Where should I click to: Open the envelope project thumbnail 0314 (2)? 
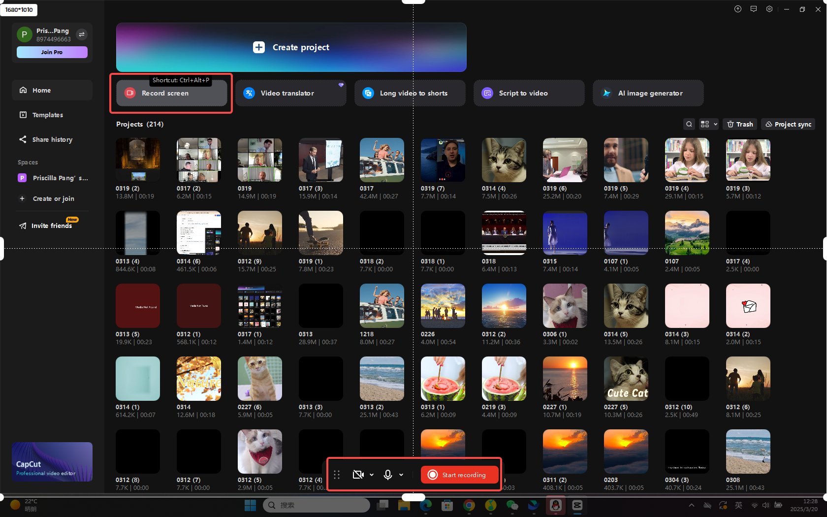click(748, 306)
